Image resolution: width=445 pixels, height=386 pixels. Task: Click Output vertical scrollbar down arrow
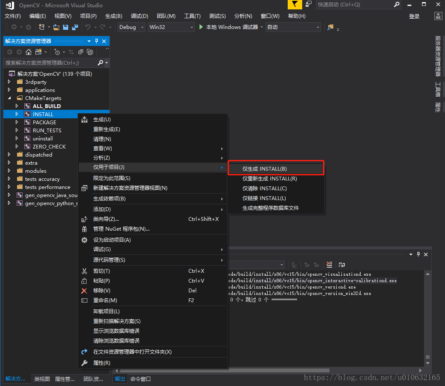pos(428,363)
